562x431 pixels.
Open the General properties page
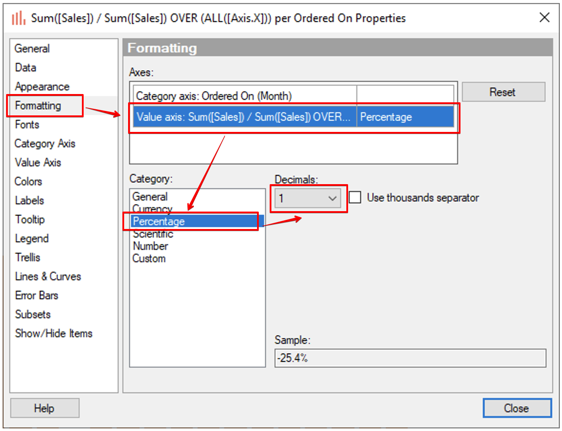[x=32, y=49]
